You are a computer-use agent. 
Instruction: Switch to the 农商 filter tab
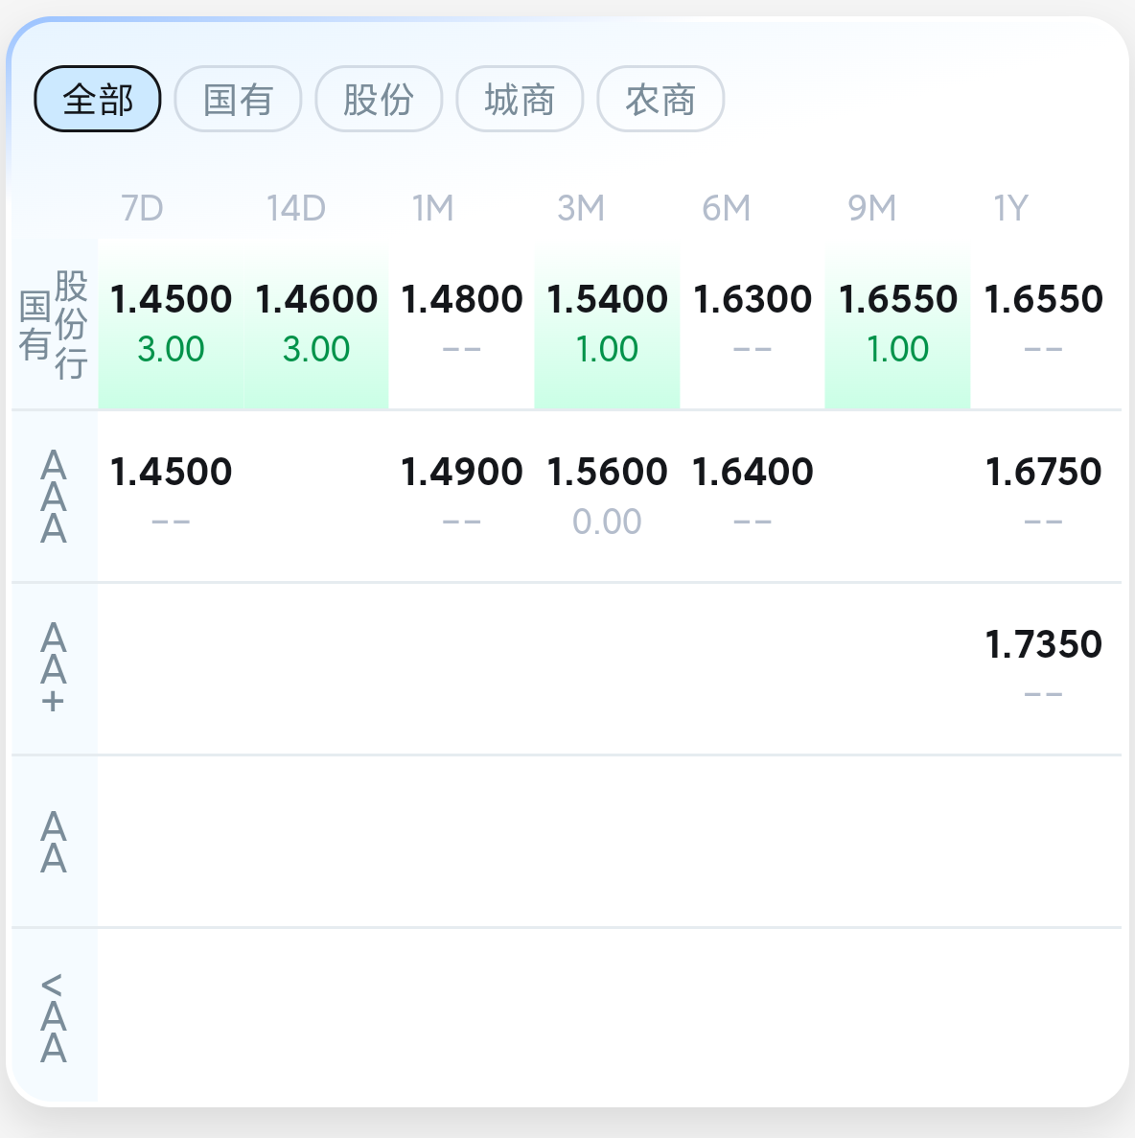tap(660, 99)
